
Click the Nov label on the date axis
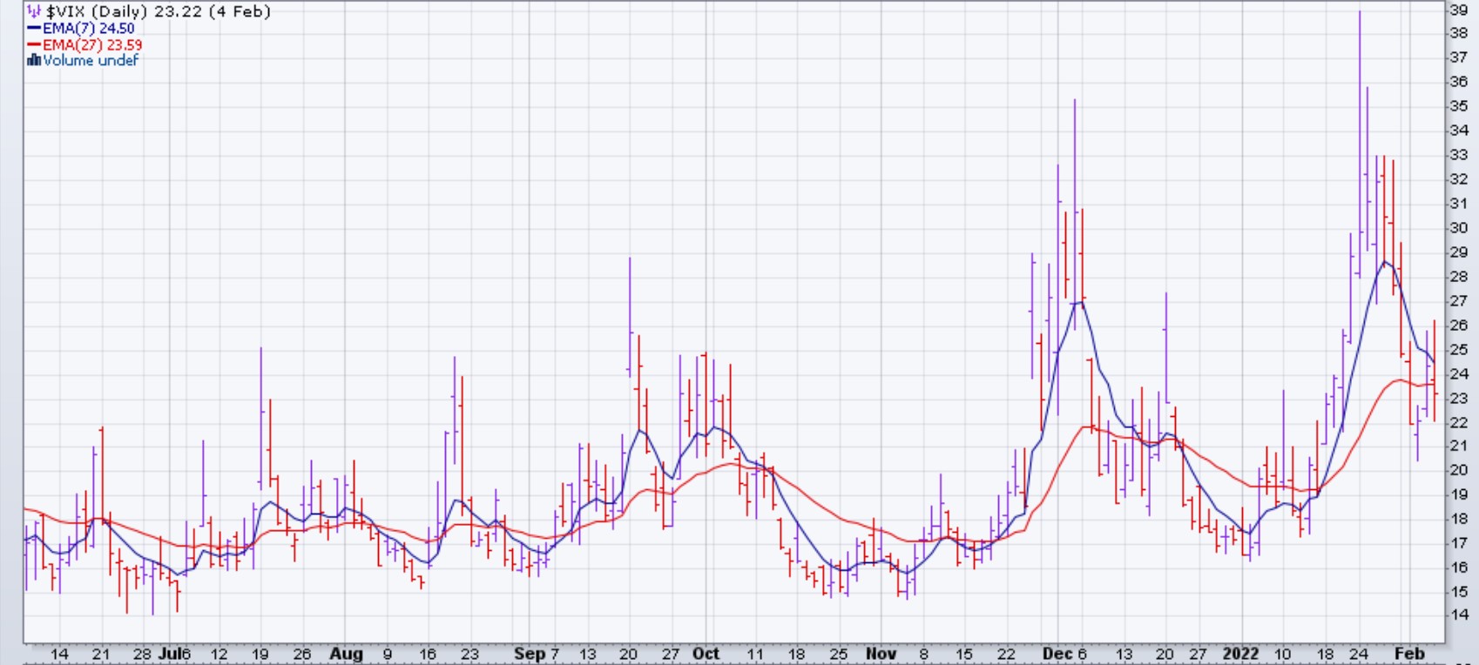tap(881, 654)
